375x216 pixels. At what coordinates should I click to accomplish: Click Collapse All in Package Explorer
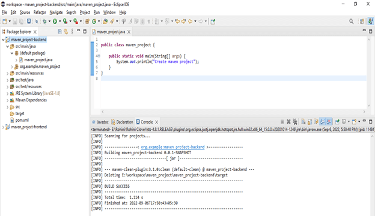pyautogui.click(x=59, y=32)
